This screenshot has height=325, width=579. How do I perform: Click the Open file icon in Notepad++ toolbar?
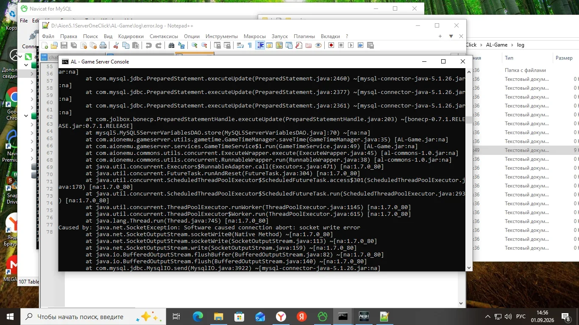tap(54, 45)
